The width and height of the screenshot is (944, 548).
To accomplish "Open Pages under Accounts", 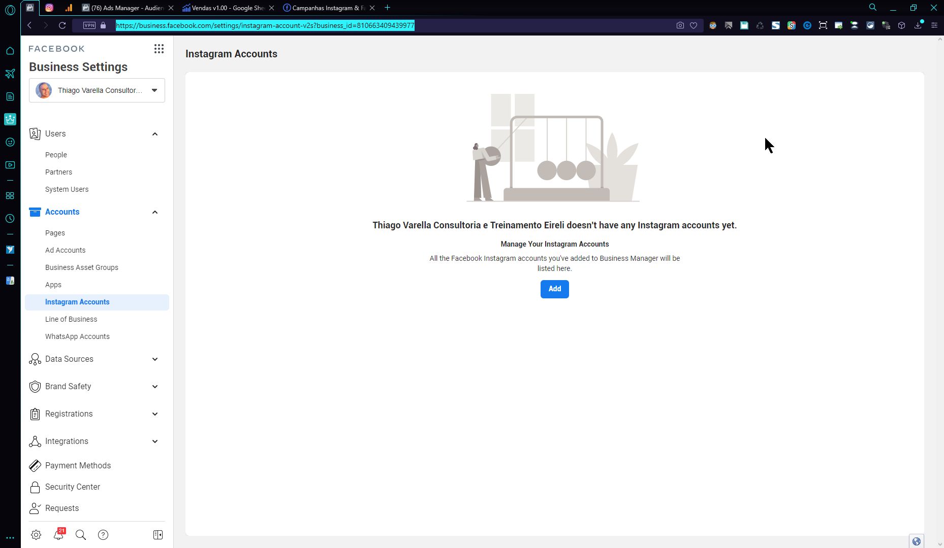I will coord(55,233).
